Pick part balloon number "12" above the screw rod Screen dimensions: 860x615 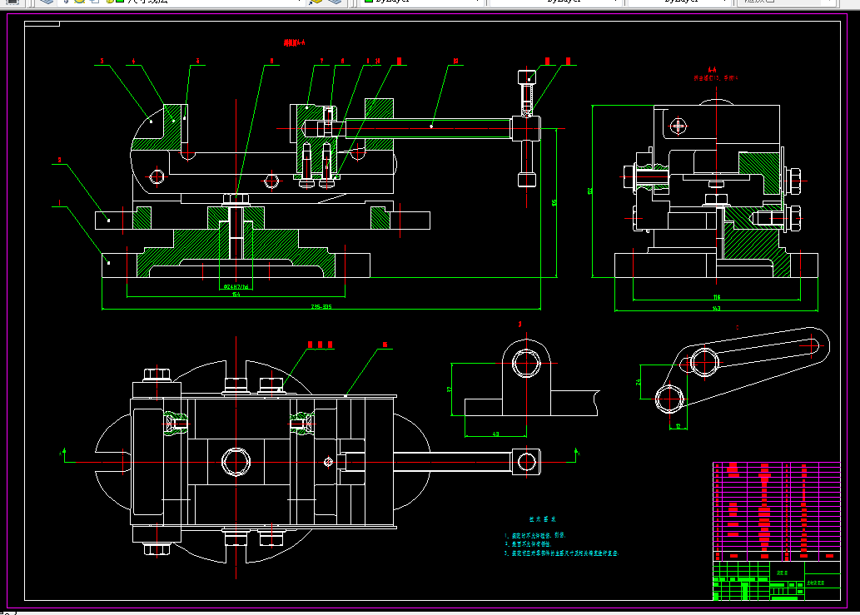click(455, 62)
